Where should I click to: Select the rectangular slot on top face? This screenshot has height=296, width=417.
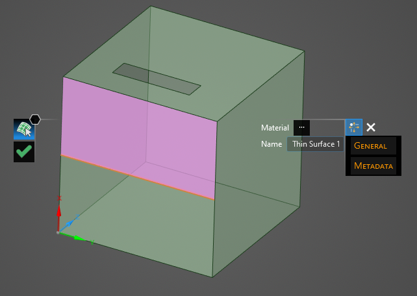157,79
